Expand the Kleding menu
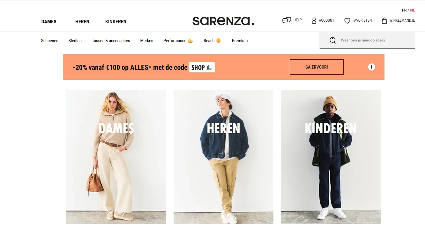 pos(75,41)
